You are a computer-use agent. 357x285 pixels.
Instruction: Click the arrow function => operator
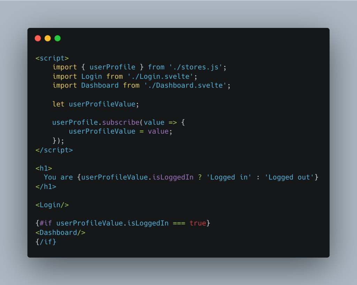(173, 122)
